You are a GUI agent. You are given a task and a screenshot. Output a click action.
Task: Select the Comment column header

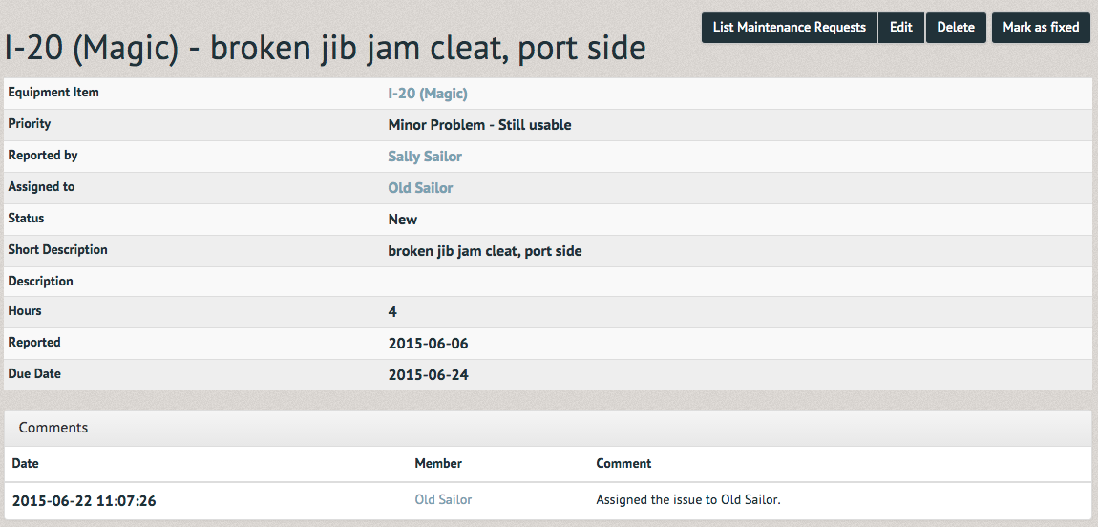click(x=623, y=463)
